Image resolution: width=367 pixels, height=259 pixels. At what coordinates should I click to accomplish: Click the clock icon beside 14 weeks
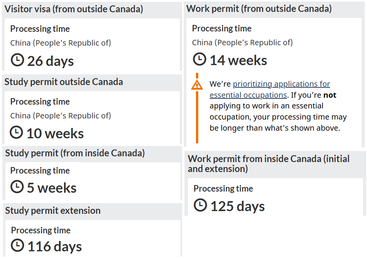coord(200,59)
